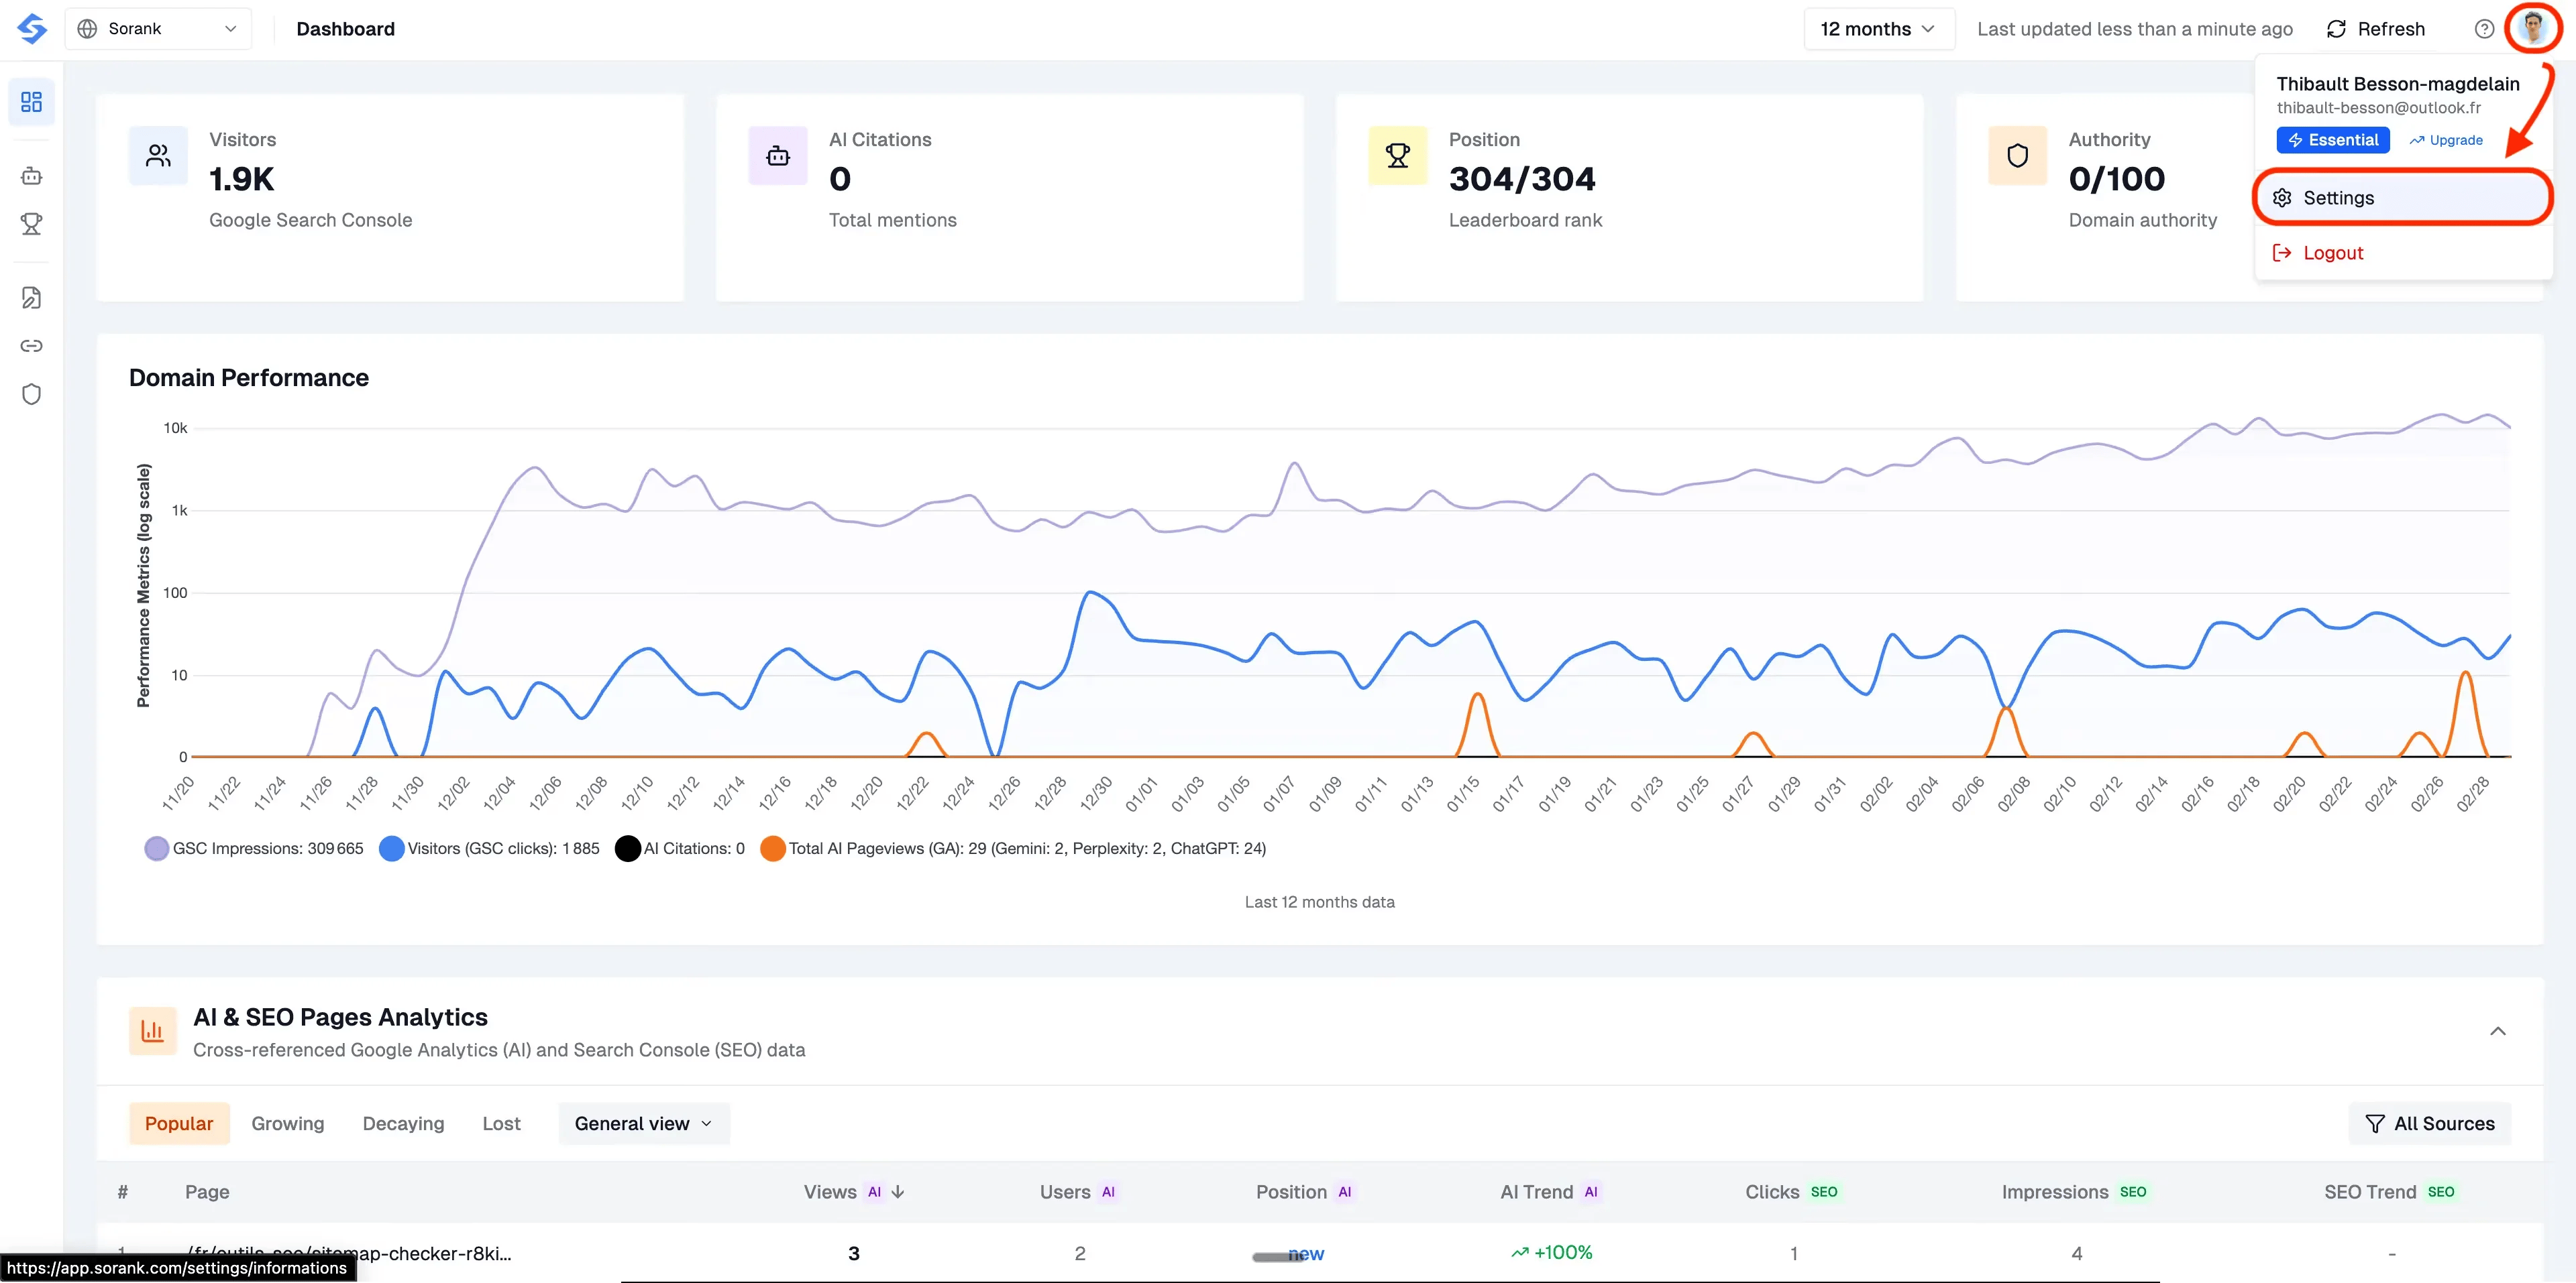Viewport: 2576px width, 1283px height.
Task: Click the Upgrade link
Action: click(x=2446, y=140)
